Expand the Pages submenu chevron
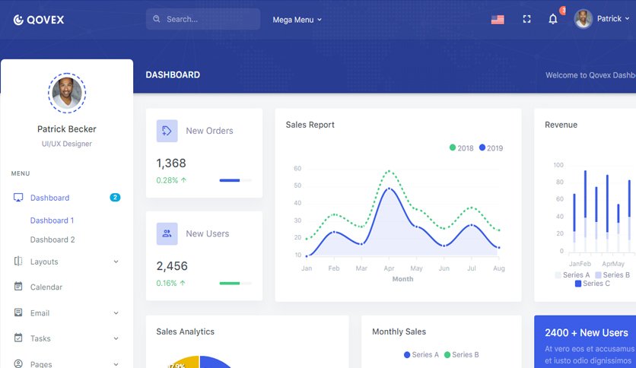 (x=116, y=364)
